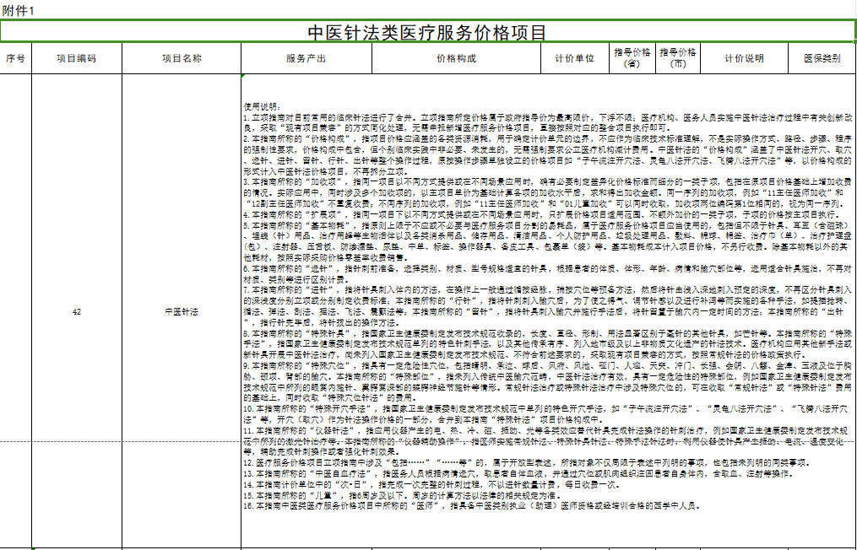Click the title '中医针法类医疗服务价格项目' merged cell
The image size is (857, 550).
427,32
